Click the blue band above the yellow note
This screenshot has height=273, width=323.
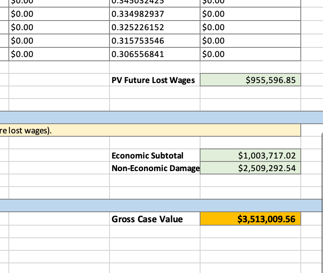(x=161, y=117)
